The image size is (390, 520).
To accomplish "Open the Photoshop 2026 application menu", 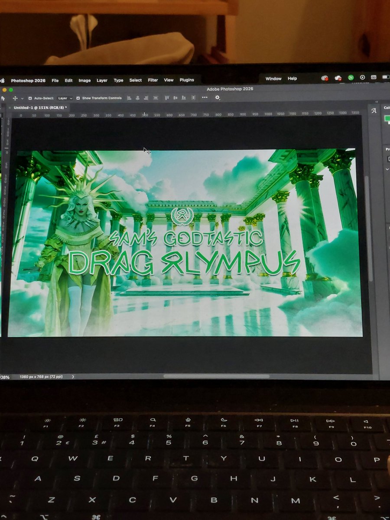I will [28, 81].
